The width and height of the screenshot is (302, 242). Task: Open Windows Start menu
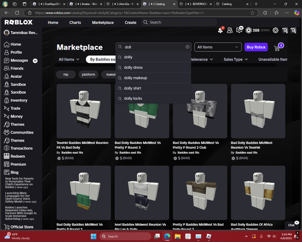pos(94,236)
